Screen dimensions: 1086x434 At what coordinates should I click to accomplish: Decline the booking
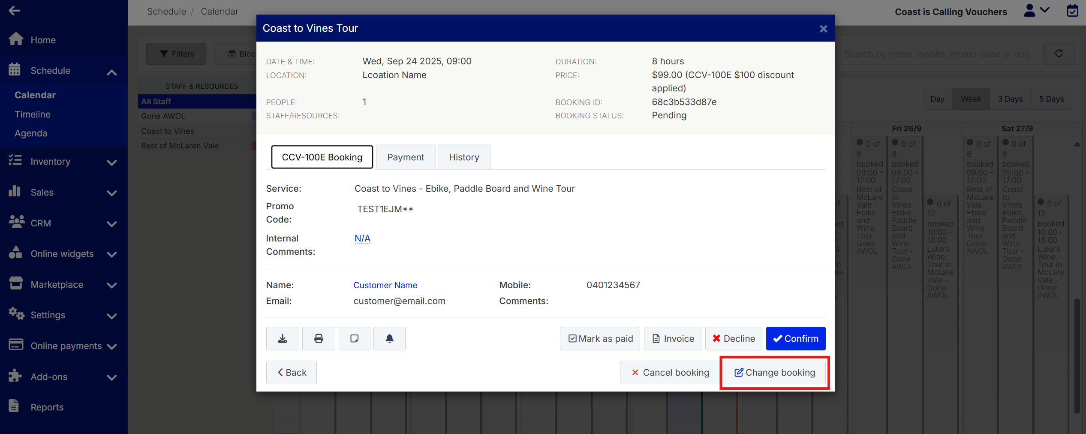tap(733, 338)
